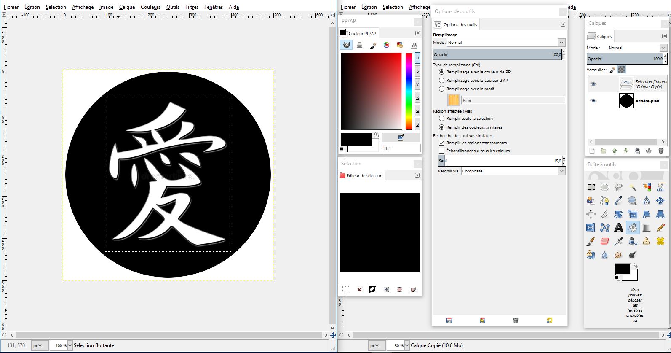Open the Couleurs menu
The width and height of the screenshot is (671, 353).
point(151,7)
